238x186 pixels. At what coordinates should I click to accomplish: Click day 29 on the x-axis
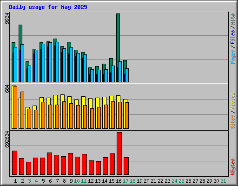(x=209, y=181)
